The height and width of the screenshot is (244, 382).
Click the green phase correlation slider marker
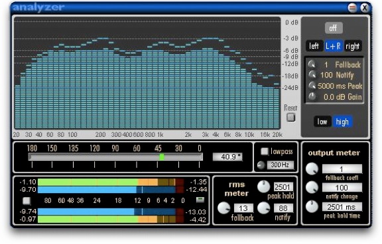[162, 157]
